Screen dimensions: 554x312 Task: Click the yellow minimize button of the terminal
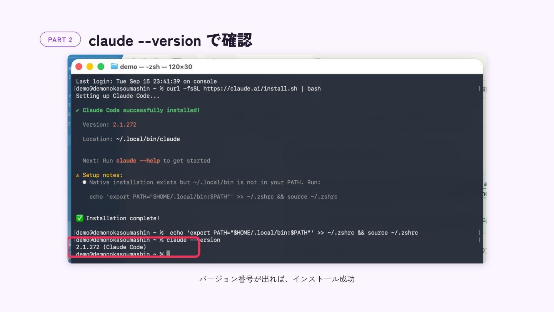pos(90,67)
